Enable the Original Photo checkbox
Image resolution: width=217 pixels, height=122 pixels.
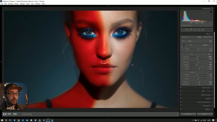point(182,26)
